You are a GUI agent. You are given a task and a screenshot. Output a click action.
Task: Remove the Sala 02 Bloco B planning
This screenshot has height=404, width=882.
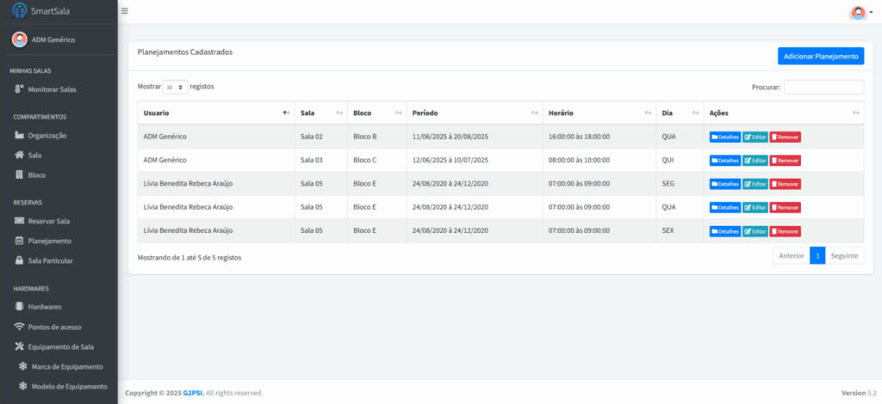(785, 137)
